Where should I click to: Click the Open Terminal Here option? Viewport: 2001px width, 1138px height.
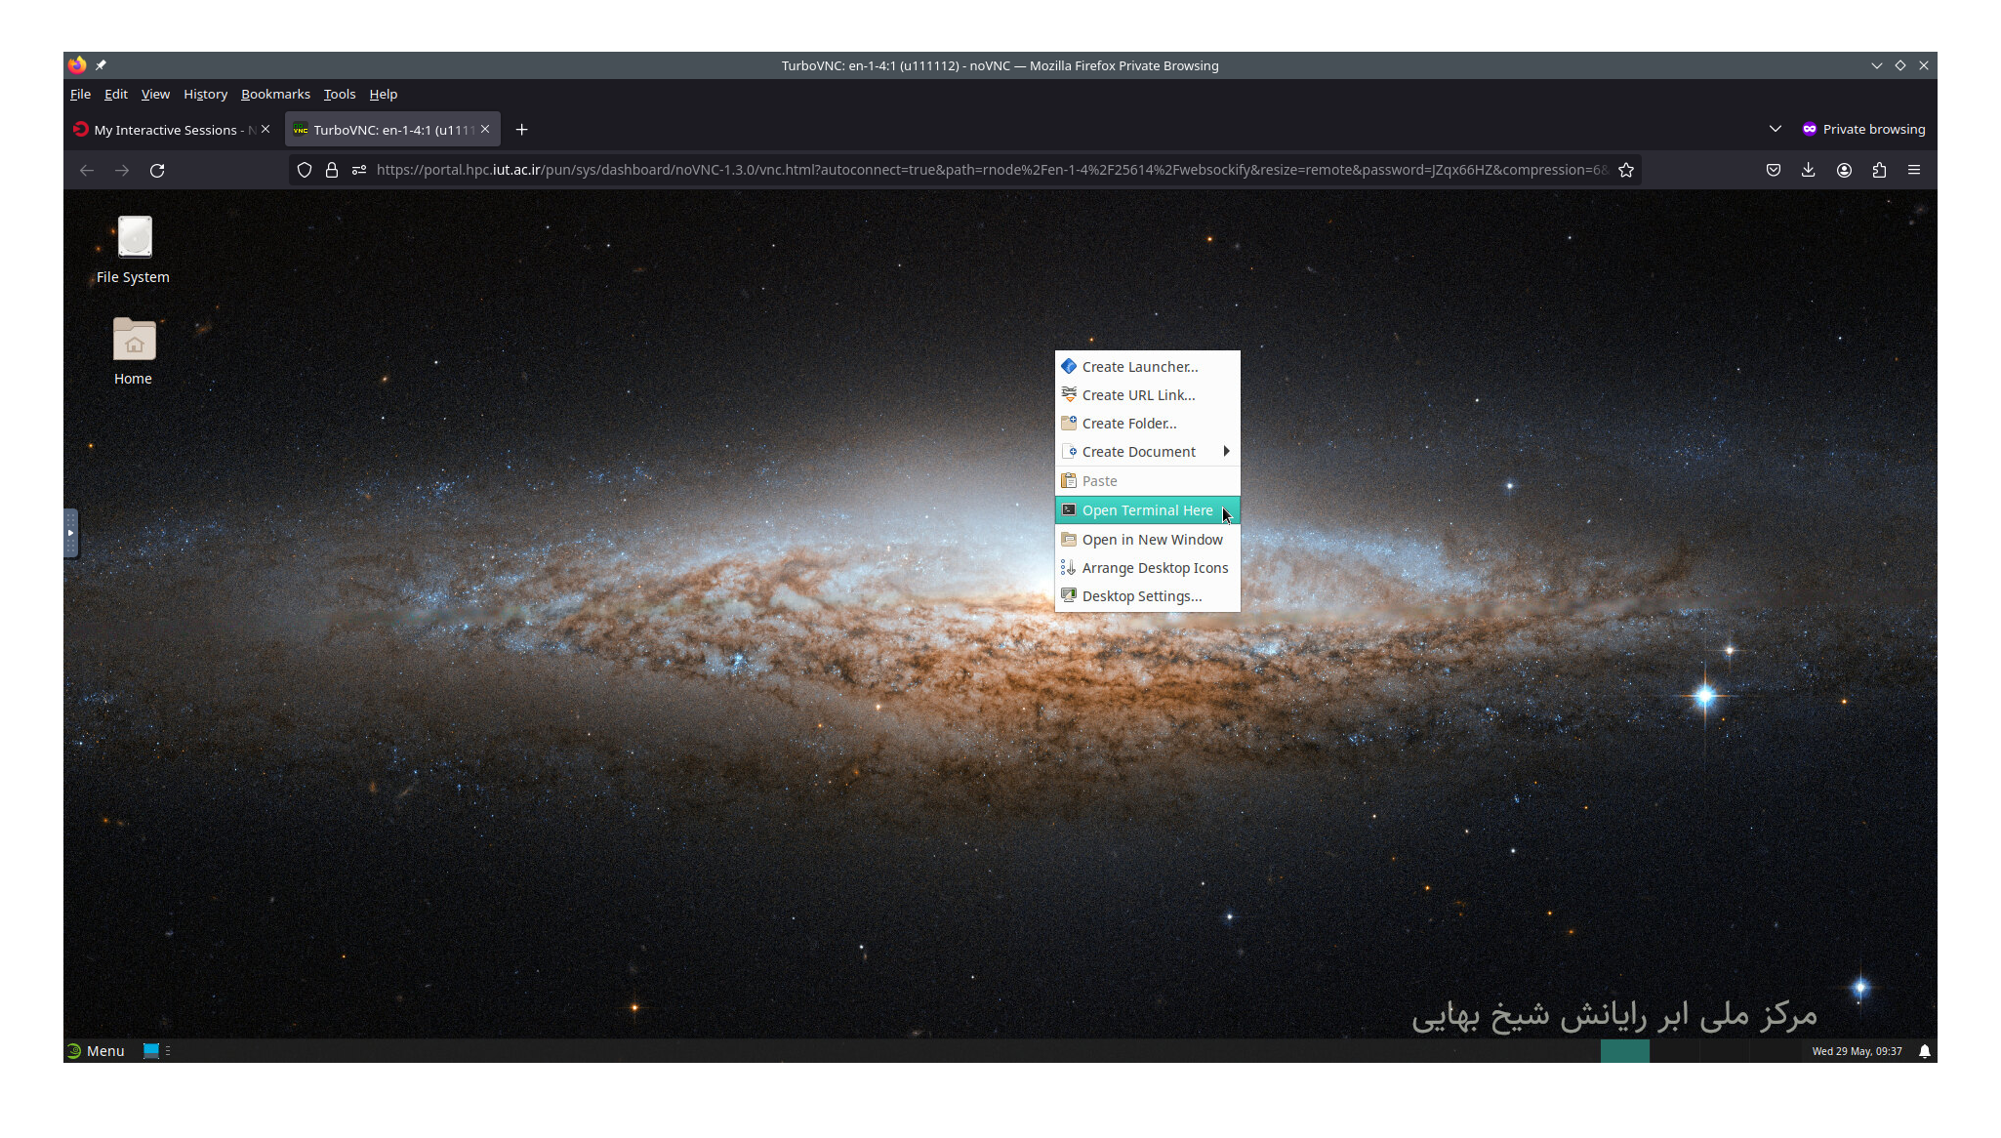point(1148,509)
